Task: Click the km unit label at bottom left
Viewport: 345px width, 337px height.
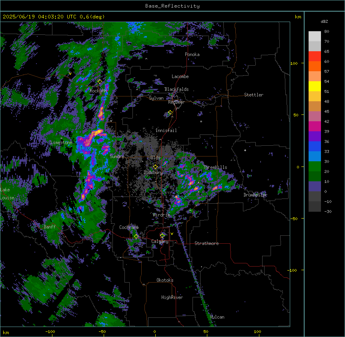Action: [6, 333]
